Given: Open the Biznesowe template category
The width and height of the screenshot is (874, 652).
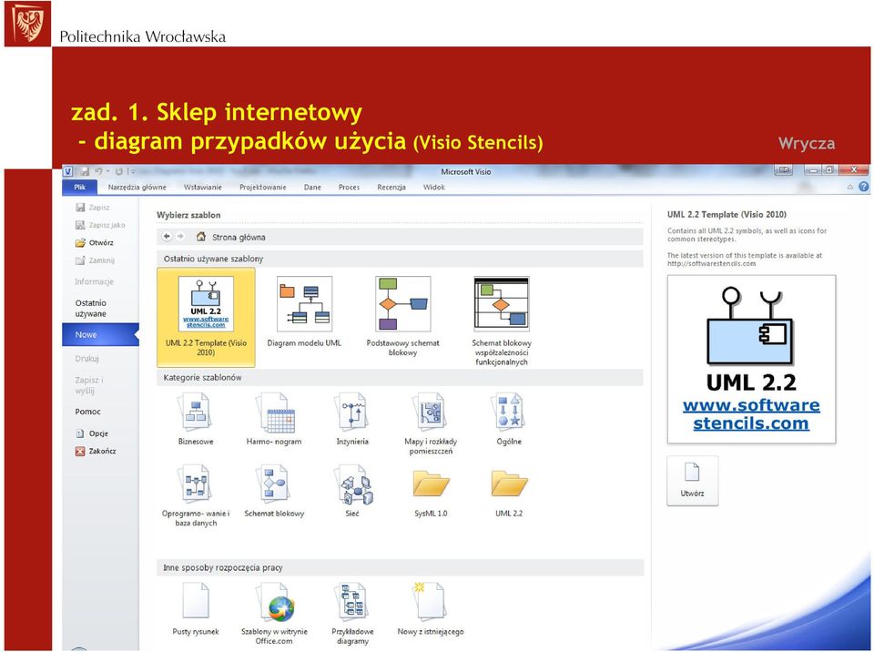Looking at the screenshot, I should tap(195, 418).
